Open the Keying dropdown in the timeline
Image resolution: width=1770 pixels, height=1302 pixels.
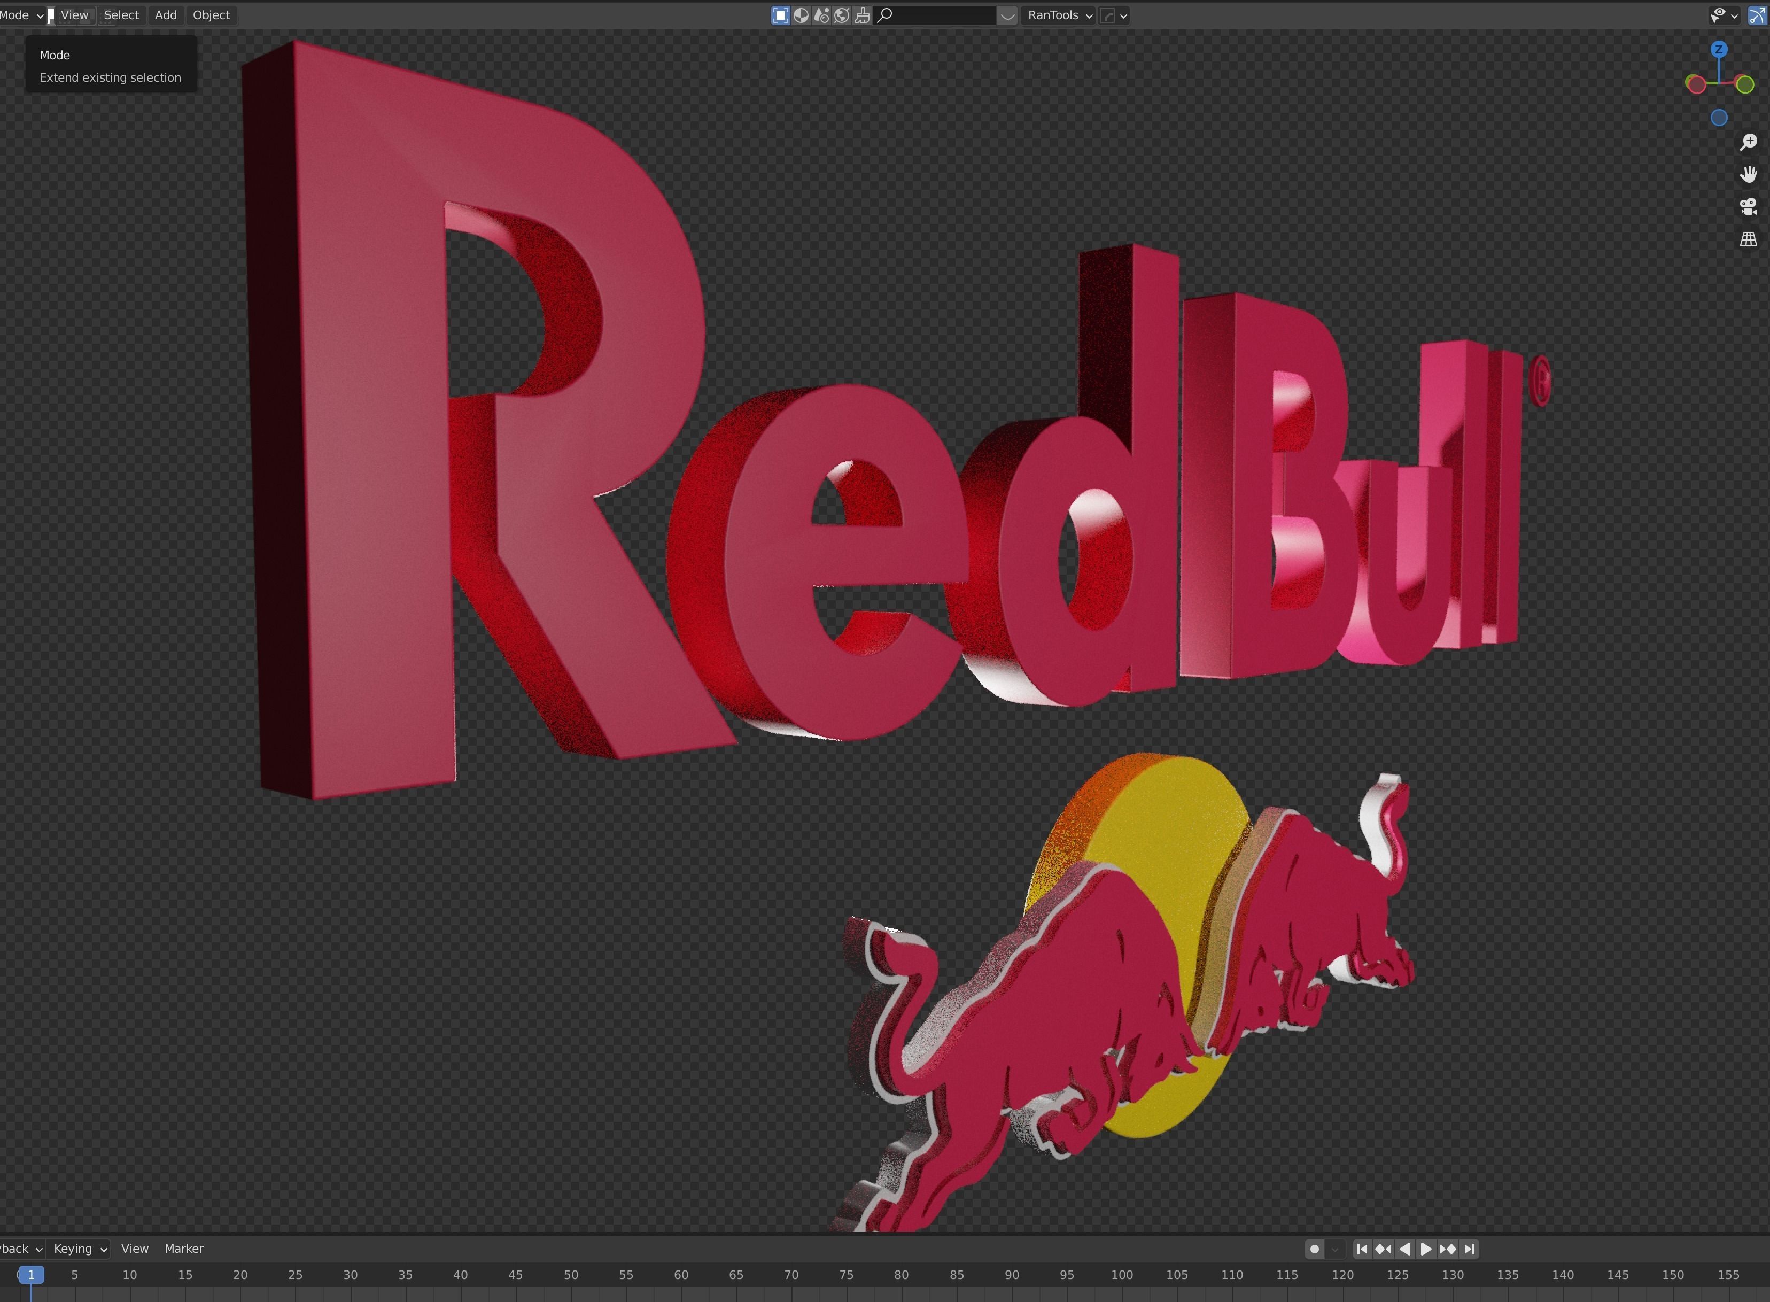pos(80,1249)
